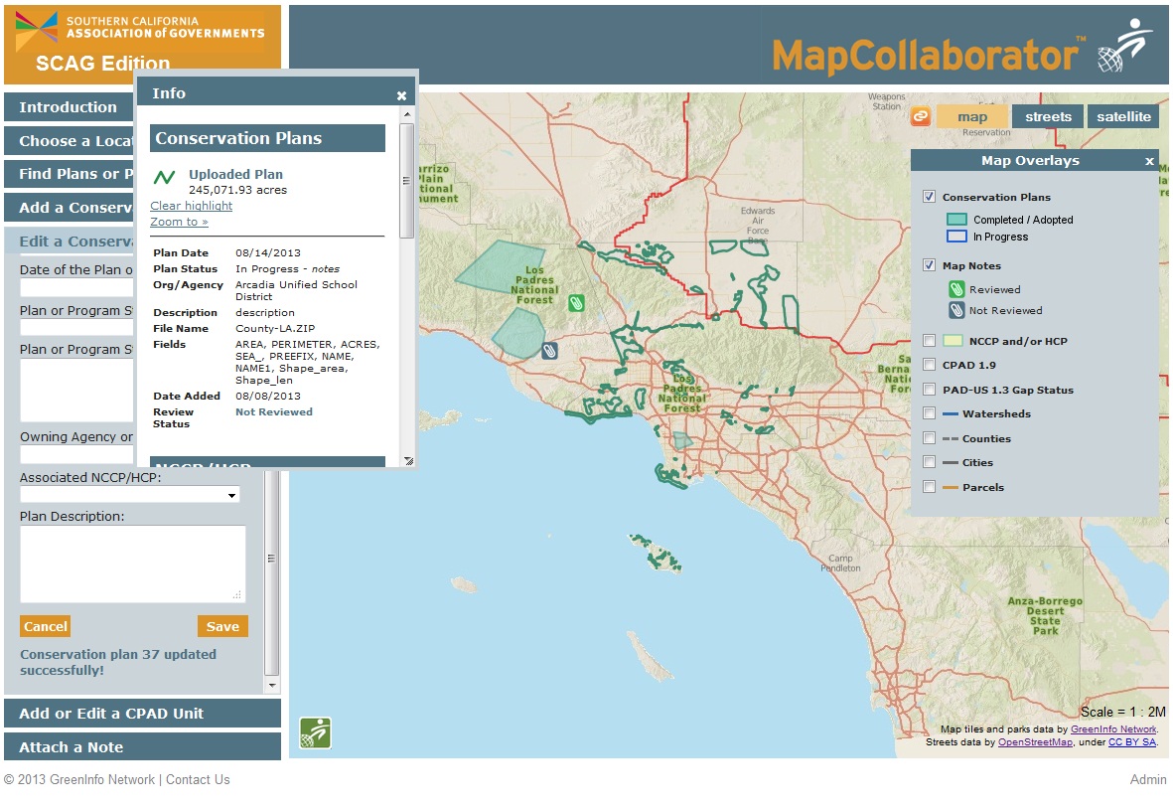Switch to the satellite base layer
1173x808 pixels.
(x=1123, y=117)
